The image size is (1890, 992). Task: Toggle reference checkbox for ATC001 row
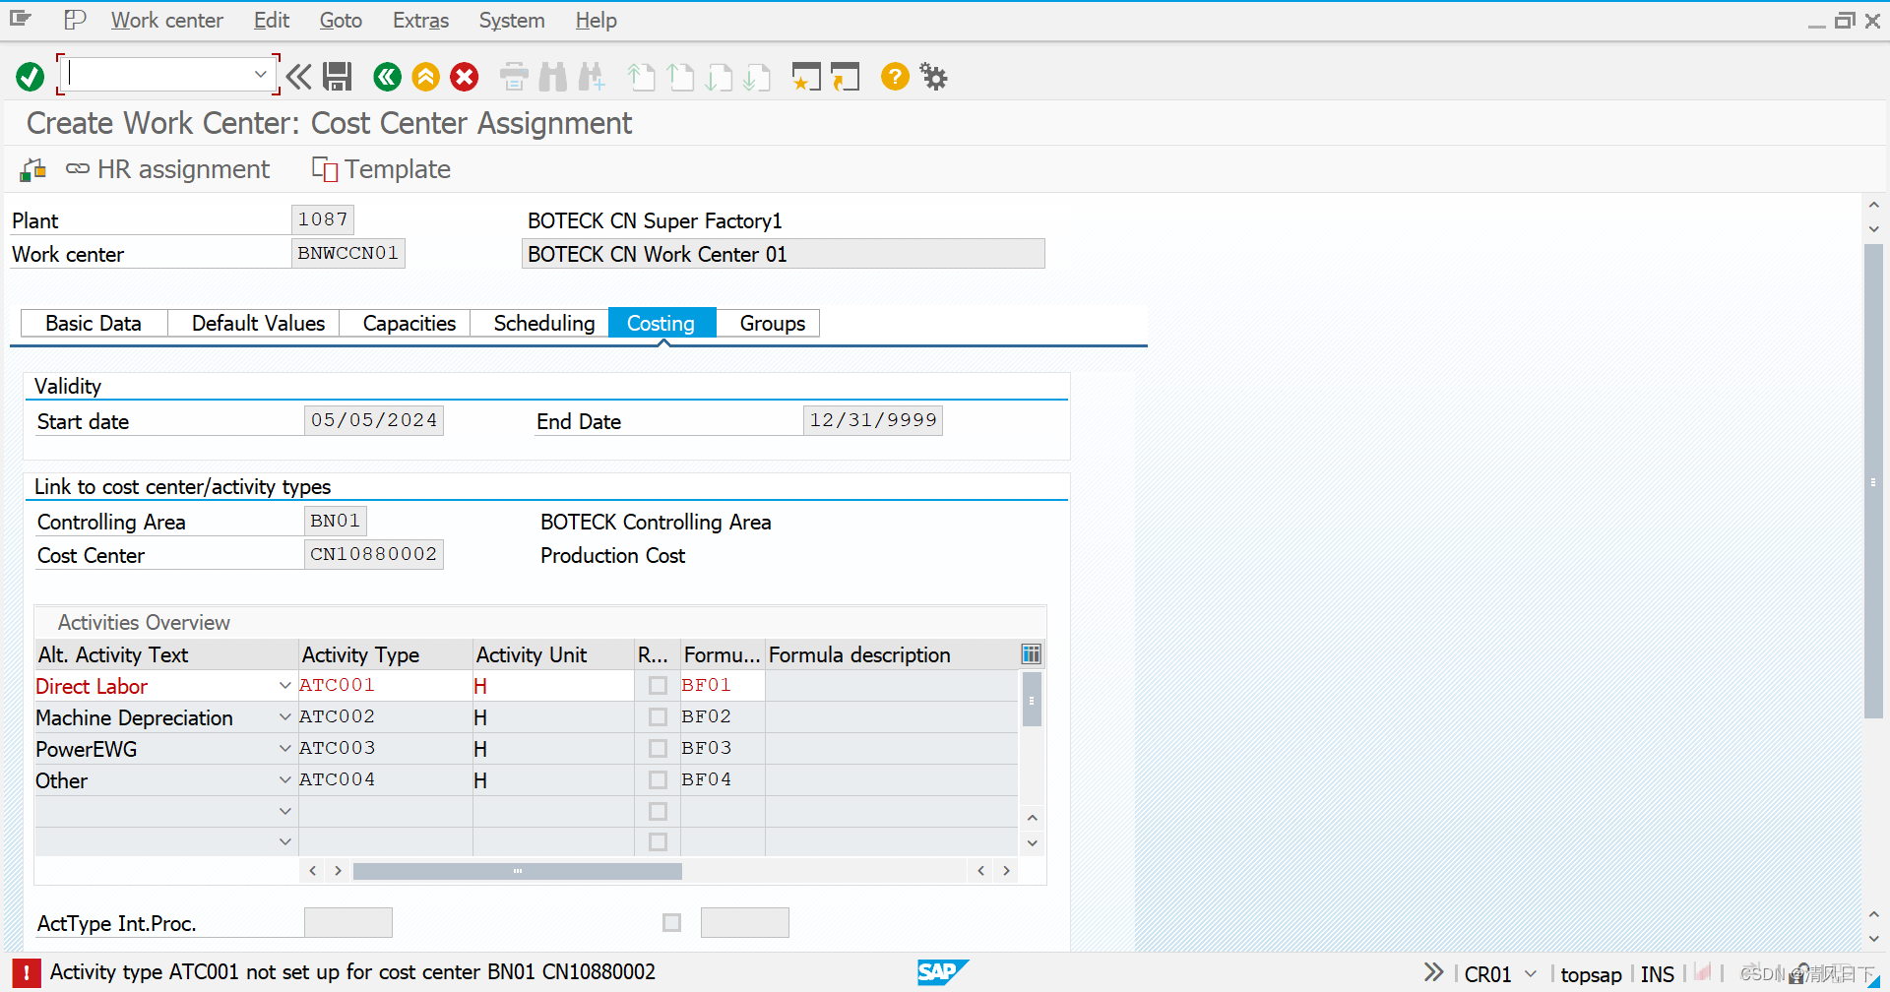tap(659, 686)
